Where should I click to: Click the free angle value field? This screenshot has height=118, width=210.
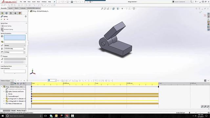pyautogui.click(x=14, y=52)
